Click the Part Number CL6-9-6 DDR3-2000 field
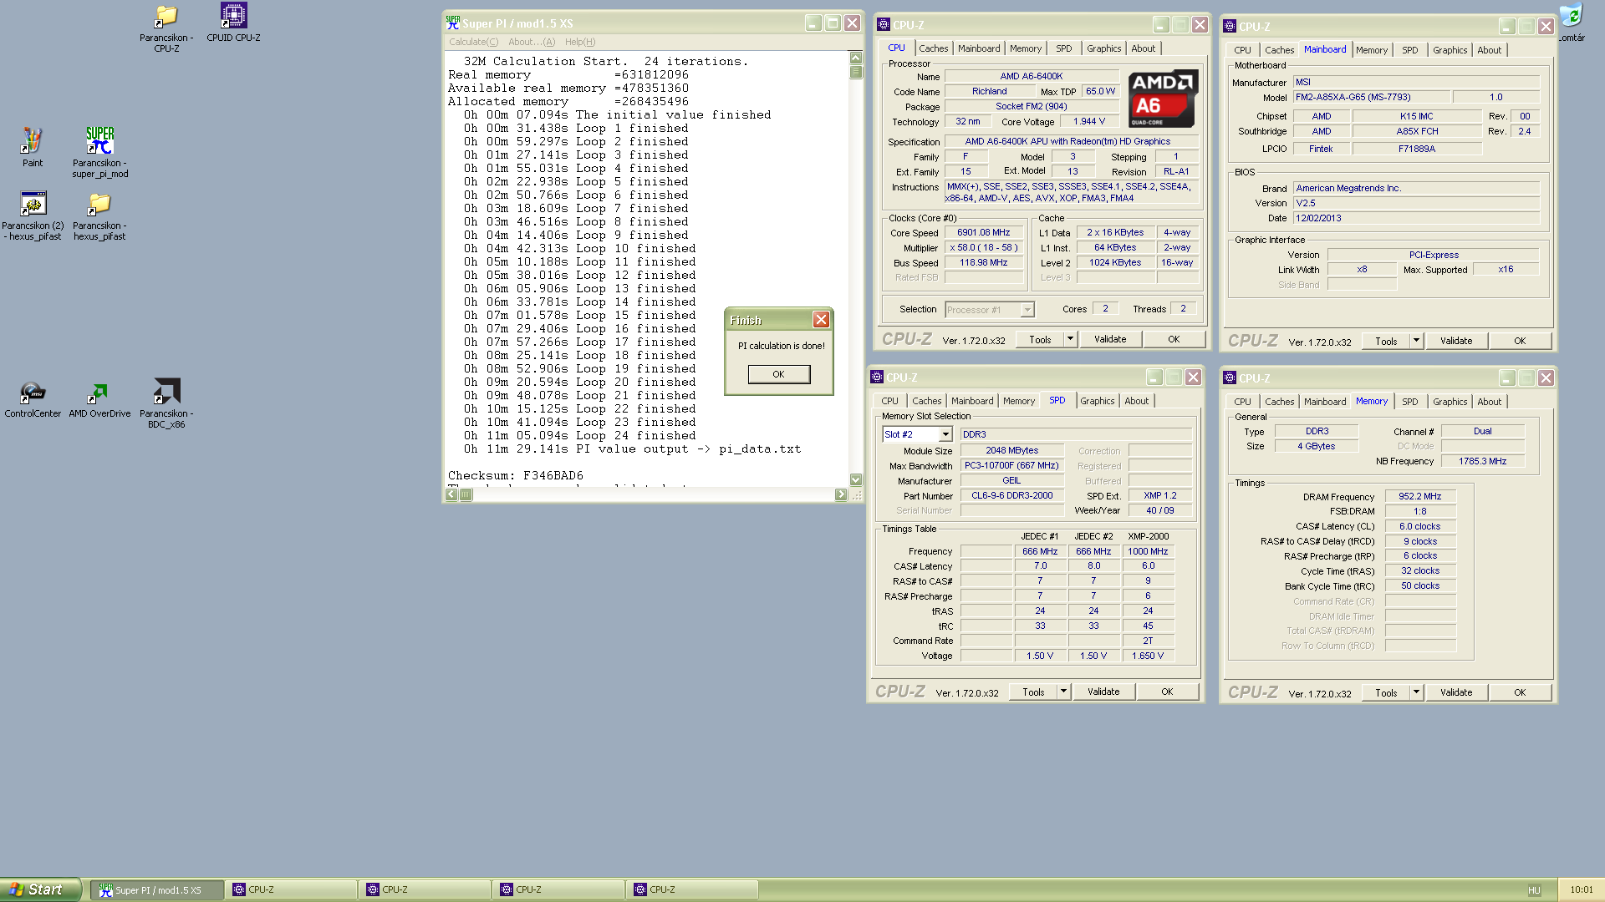This screenshot has width=1605, height=902. click(x=1011, y=496)
